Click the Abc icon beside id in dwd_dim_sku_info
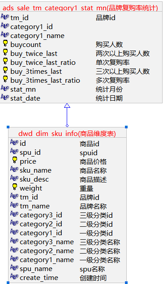 click(14, 142)
